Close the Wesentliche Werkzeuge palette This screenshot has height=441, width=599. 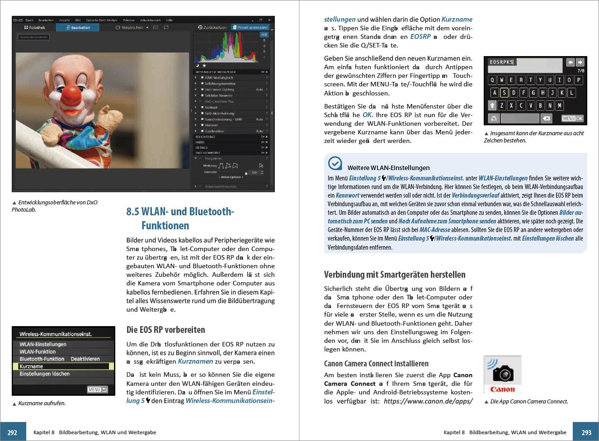click(267, 72)
